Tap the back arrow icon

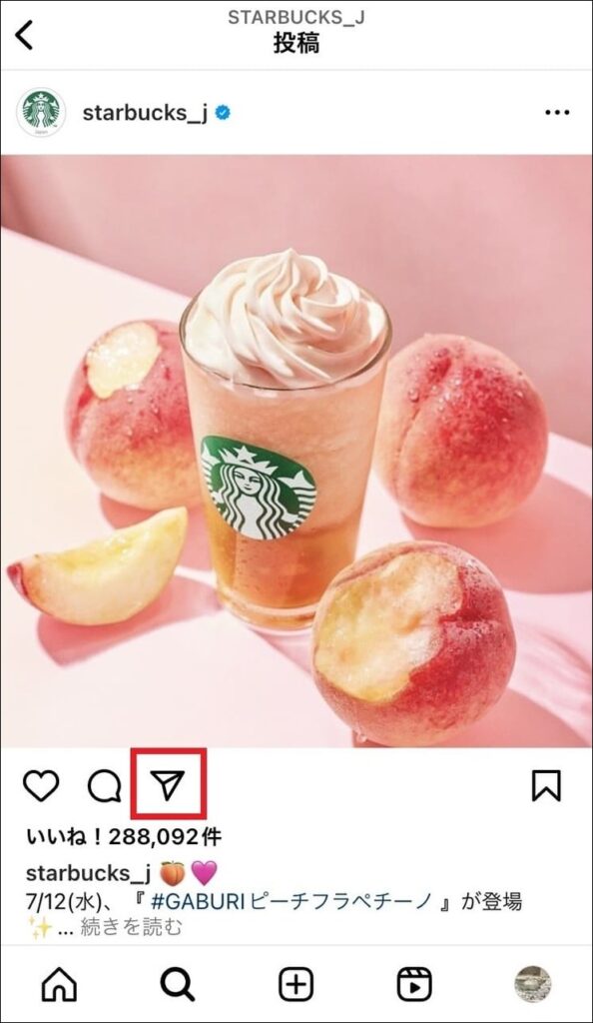pyautogui.click(x=25, y=35)
